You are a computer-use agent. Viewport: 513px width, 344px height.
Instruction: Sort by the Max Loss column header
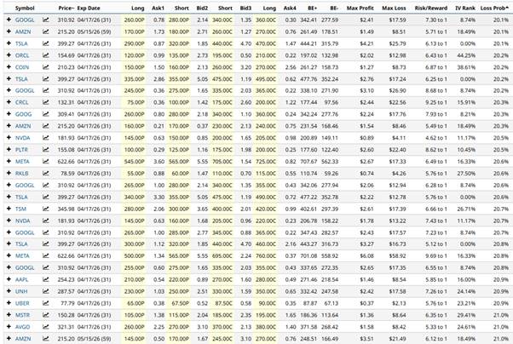click(x=394, y=9)
